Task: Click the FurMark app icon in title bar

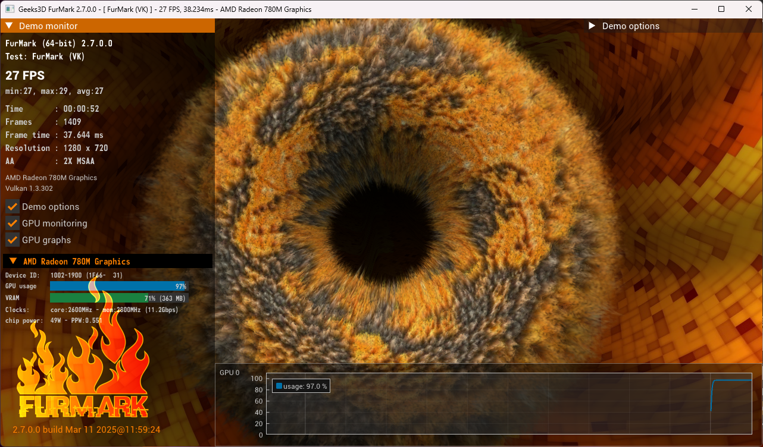Action: tap(10, 9)
